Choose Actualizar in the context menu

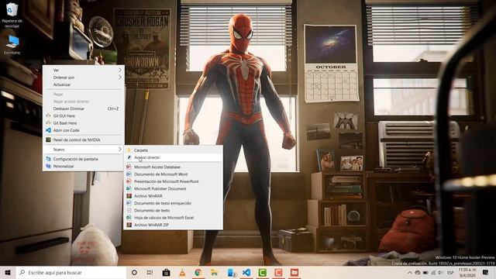pyautogui.click(x=83, y=84)
